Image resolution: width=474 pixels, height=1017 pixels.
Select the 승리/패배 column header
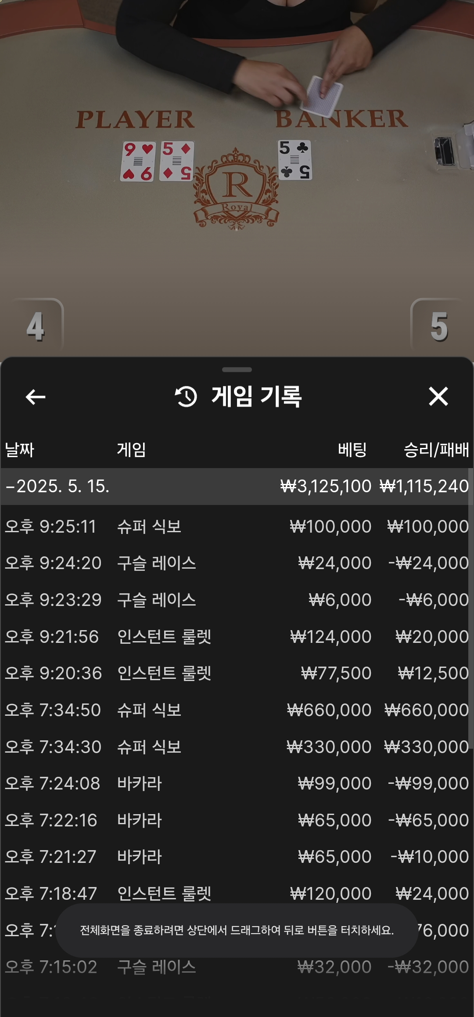(436, 450)
